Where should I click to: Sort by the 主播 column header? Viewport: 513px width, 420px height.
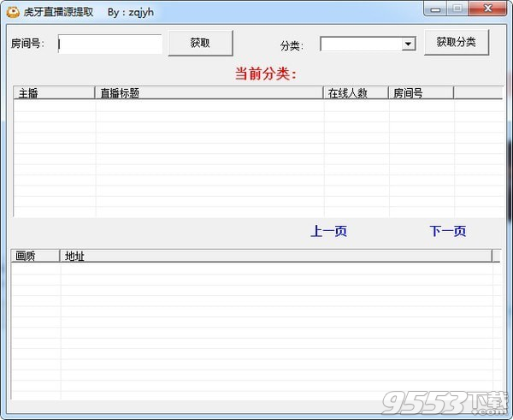pos(54,93)
